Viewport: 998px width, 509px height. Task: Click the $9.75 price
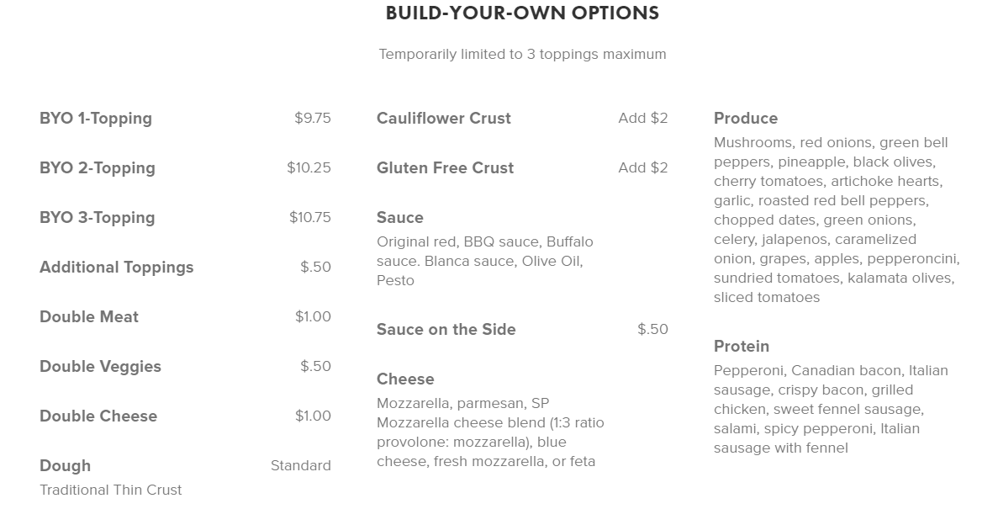click(x=312, y=119)
